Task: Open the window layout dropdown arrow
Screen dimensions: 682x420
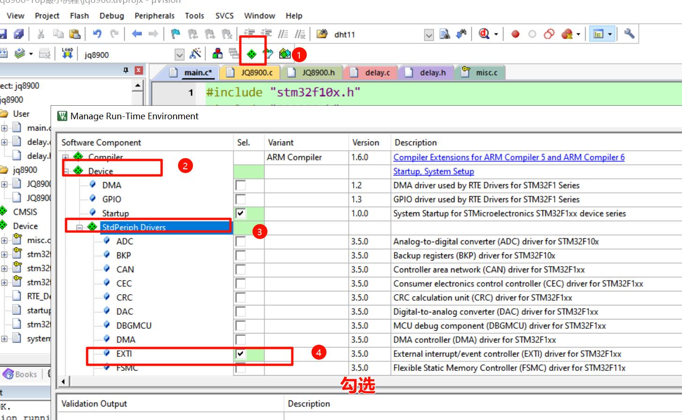Action: coord(609,34)
